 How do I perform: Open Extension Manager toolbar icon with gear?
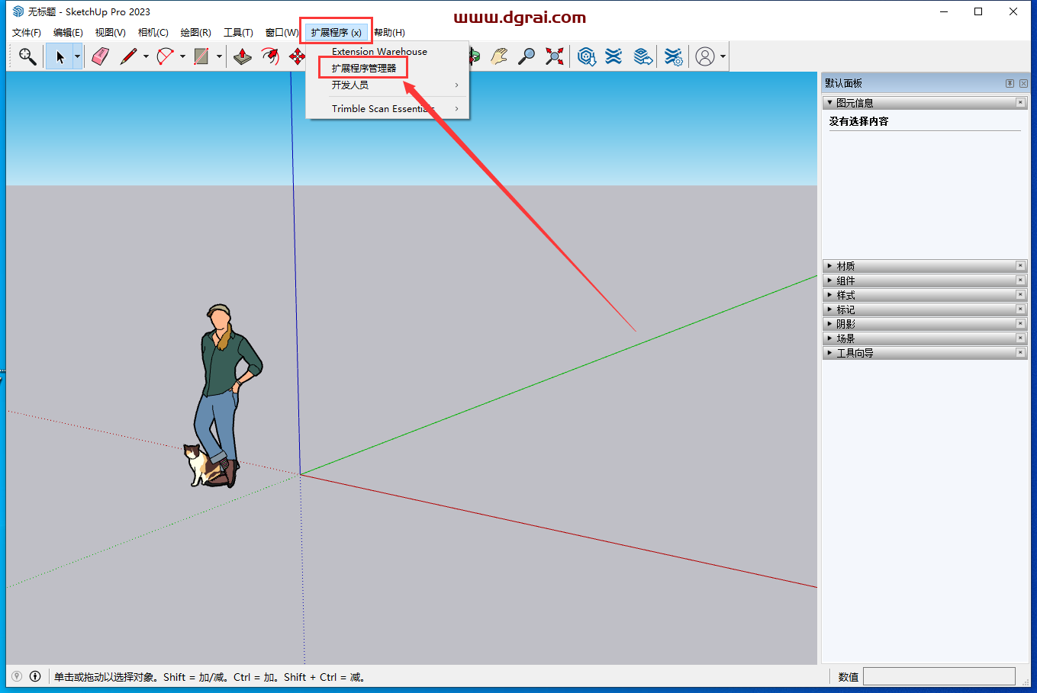tap(673, 56)
